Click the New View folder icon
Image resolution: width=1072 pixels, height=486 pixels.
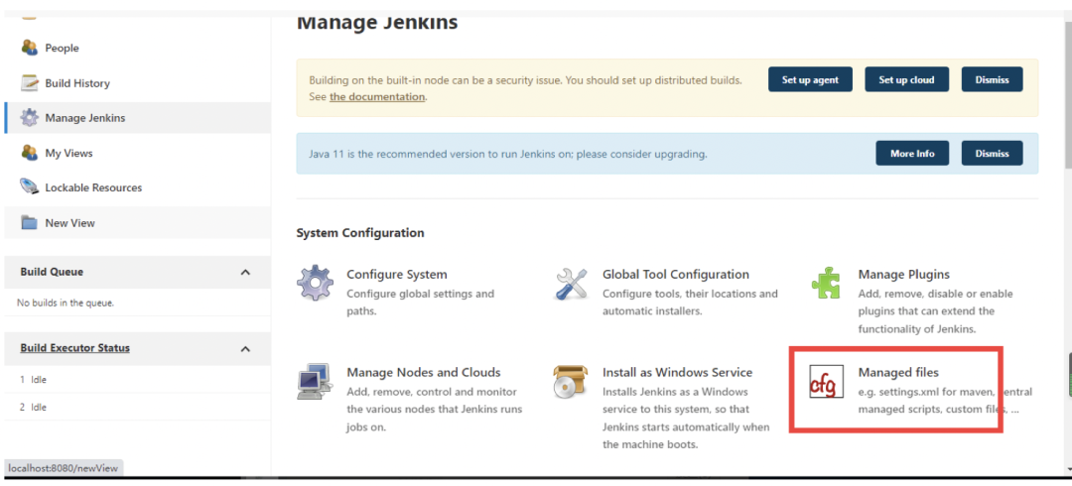[30, 223]
